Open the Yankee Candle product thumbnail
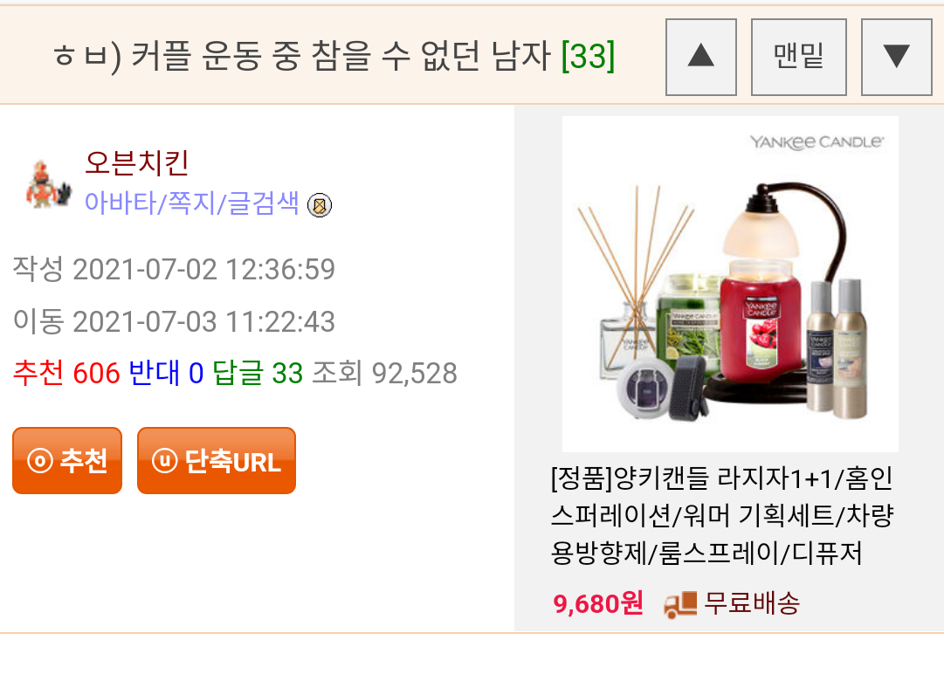Viewport: 944px width, 688px height. [730, 284]
